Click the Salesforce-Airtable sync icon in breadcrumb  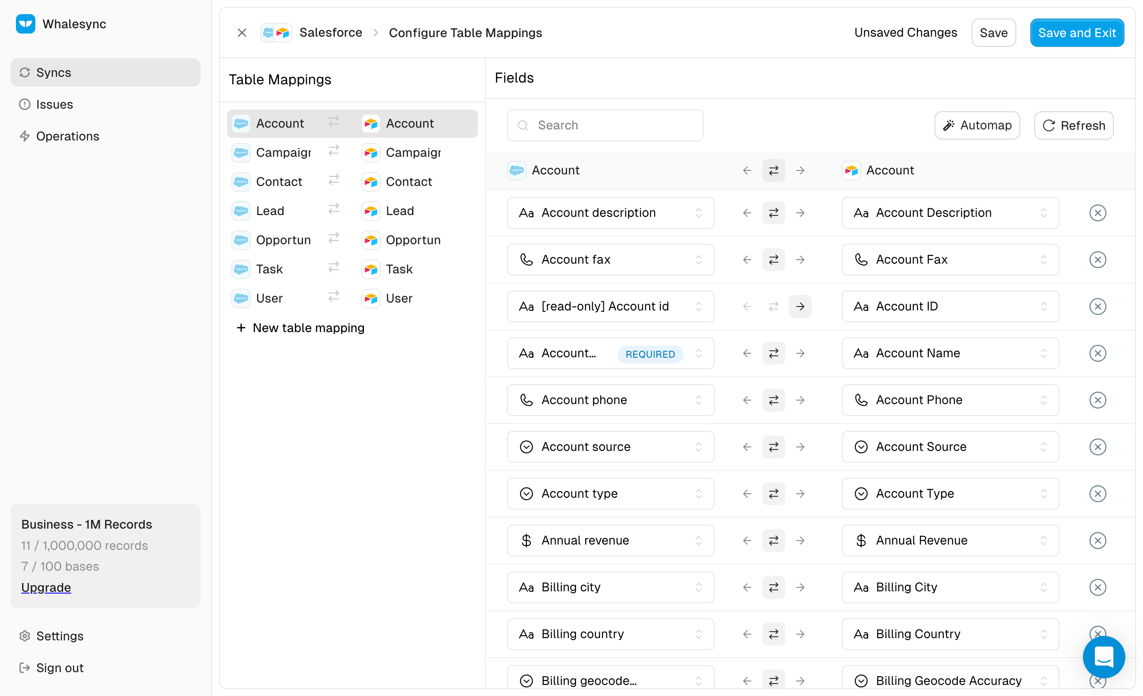[276, 33]
